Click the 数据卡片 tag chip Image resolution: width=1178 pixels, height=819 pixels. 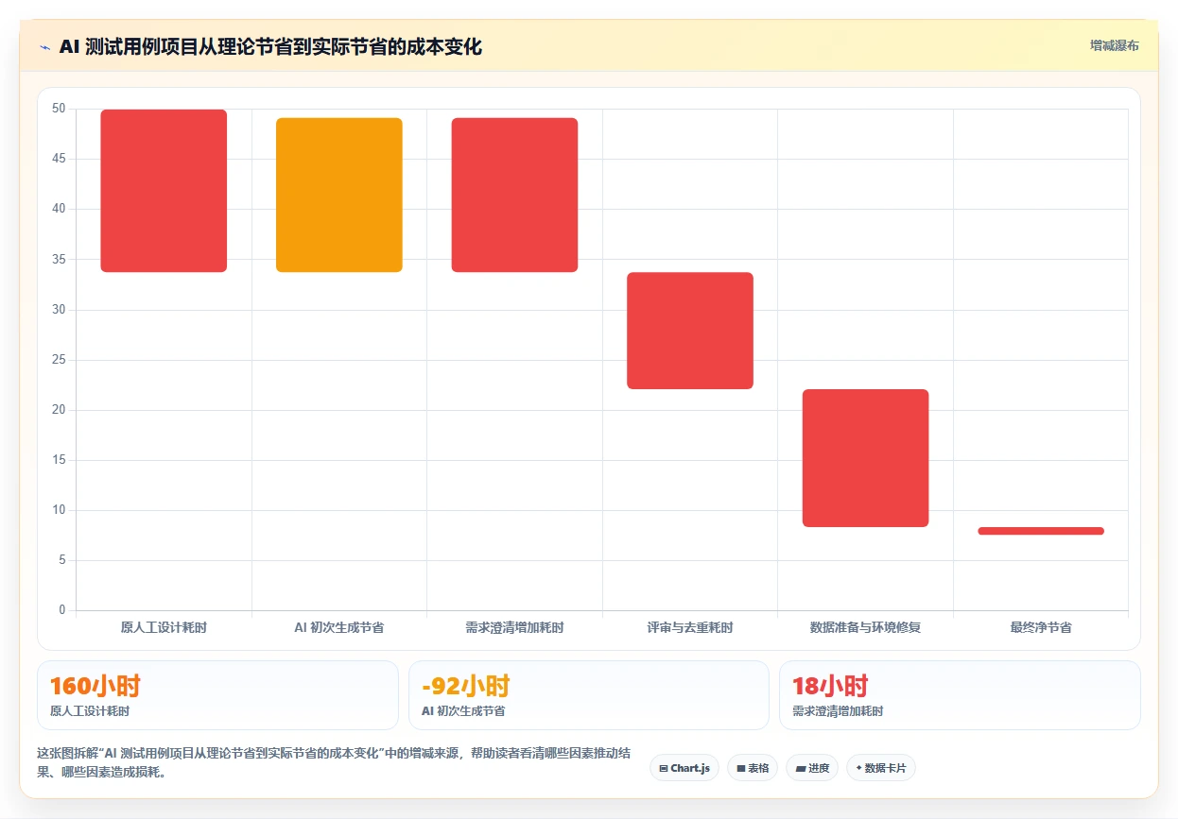pyautogui.click(x=880, y=768)
